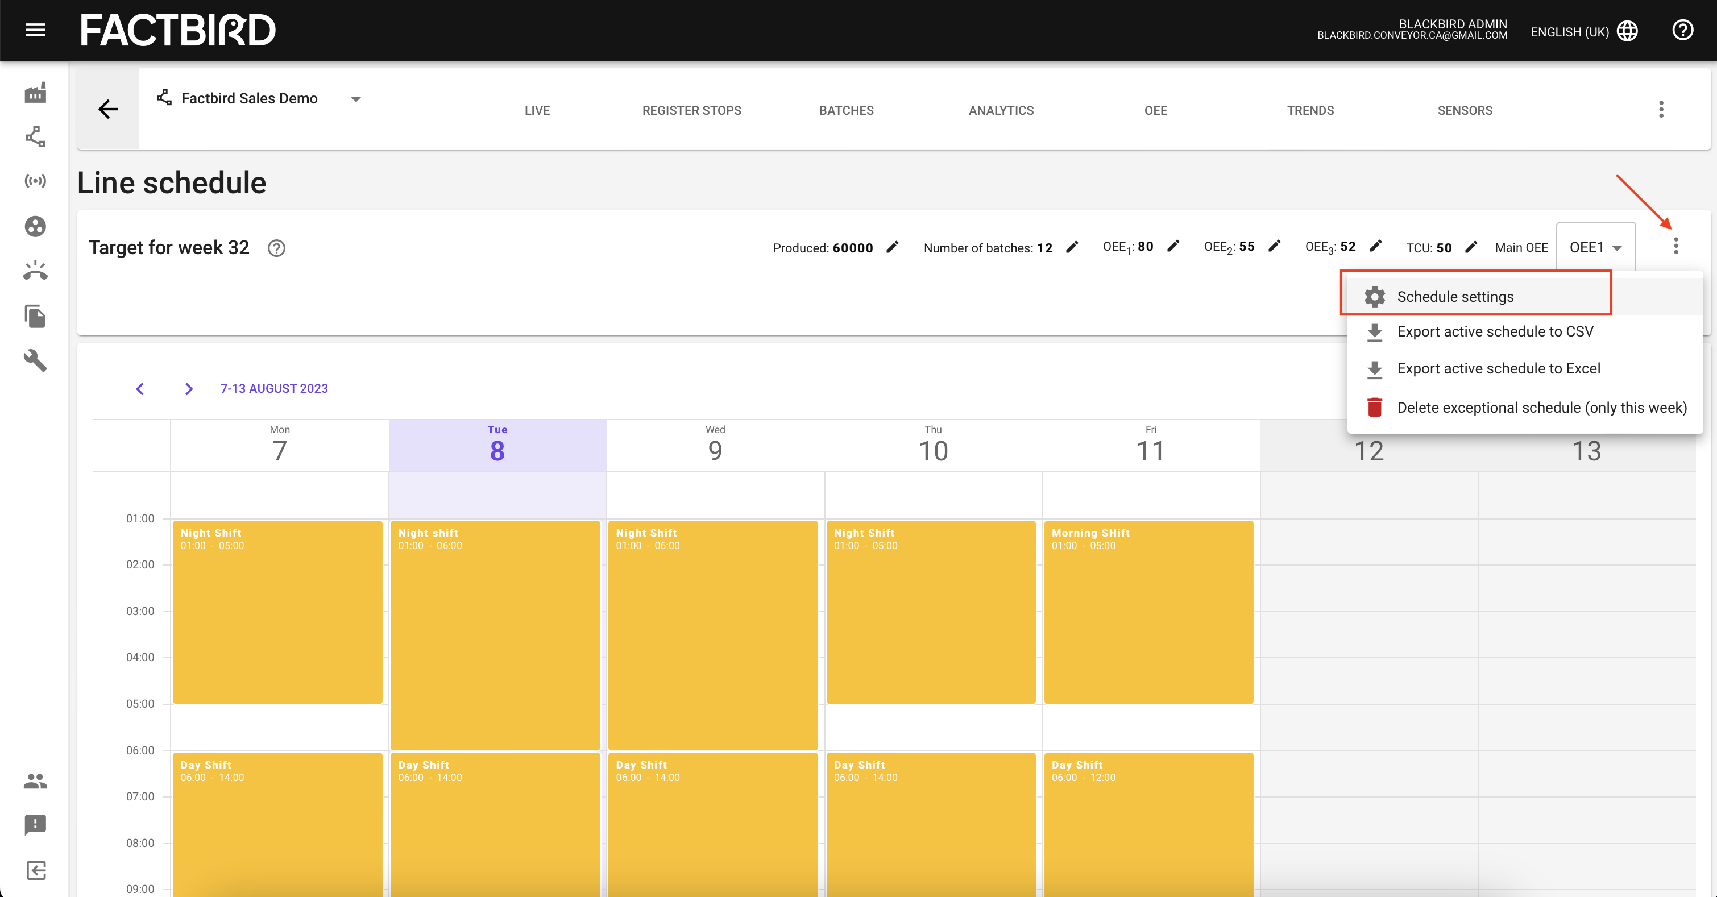Expand the Factbird Sales Demo line selector
Screen dimensions: 1717x897
[x=356, y=99]
